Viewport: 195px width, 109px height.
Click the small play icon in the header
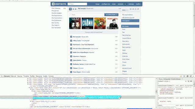point(125,4)
